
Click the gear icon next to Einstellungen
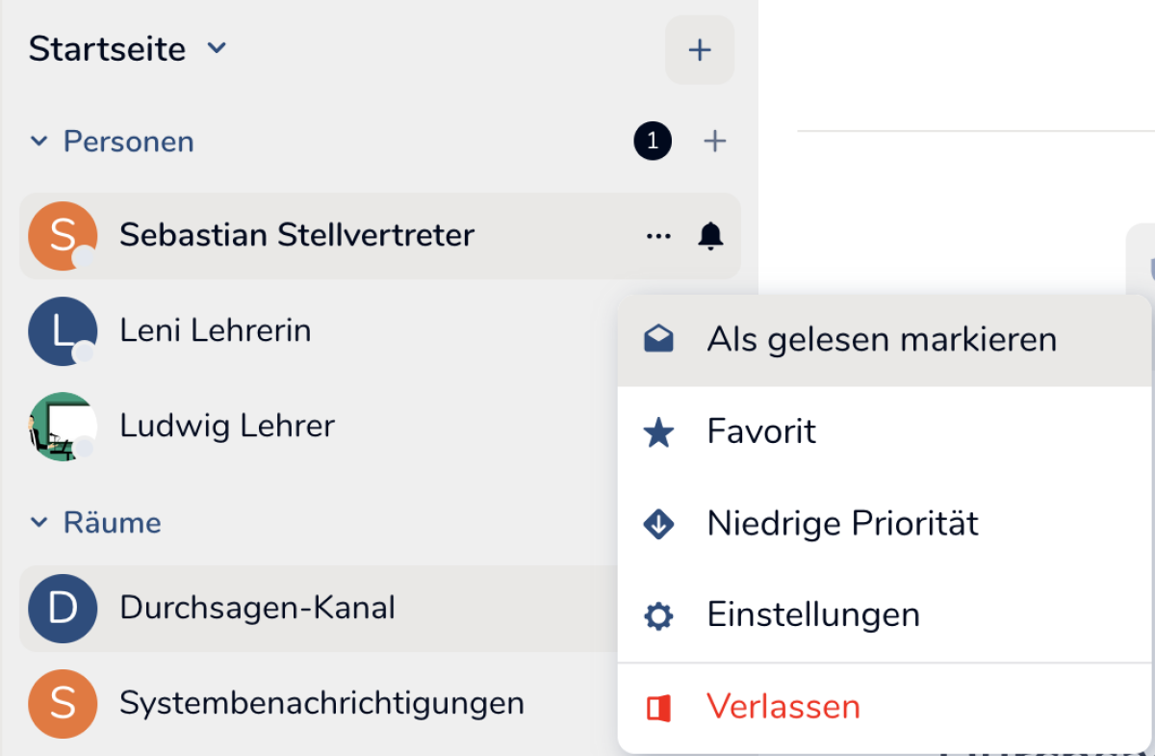point(658,615)
